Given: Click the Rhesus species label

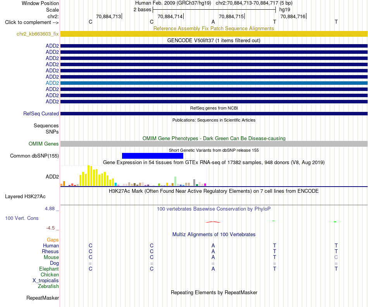Looking at the screenshot, I should click(50, 251).
